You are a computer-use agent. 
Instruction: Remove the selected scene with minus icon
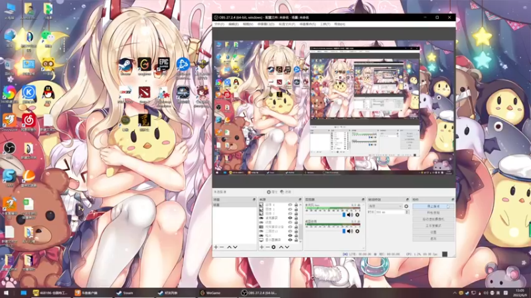(x=222, y=247)
